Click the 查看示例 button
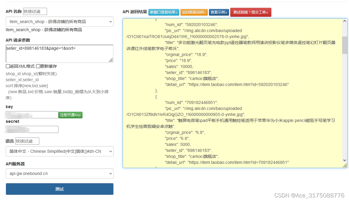 (219, 12)
